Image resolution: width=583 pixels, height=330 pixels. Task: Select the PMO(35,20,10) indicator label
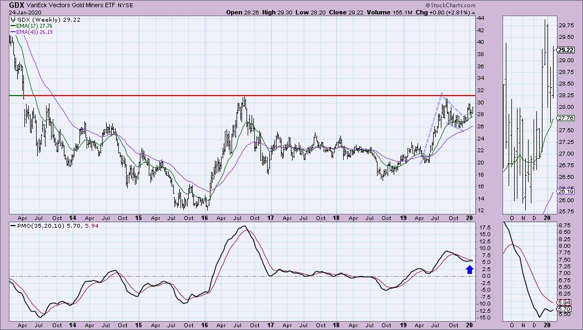click(33, 227)
